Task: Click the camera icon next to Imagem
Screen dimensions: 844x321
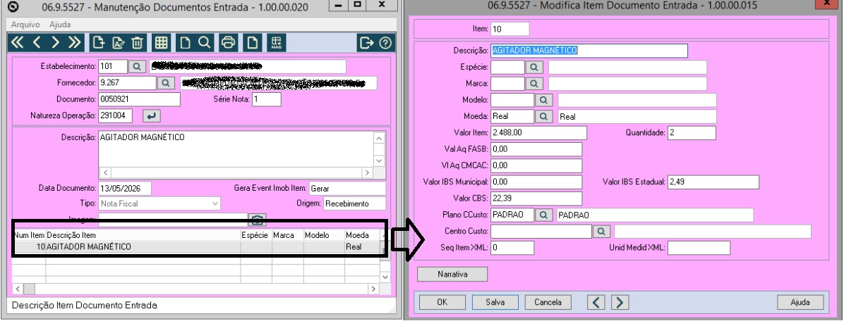Action: [258, 220]
